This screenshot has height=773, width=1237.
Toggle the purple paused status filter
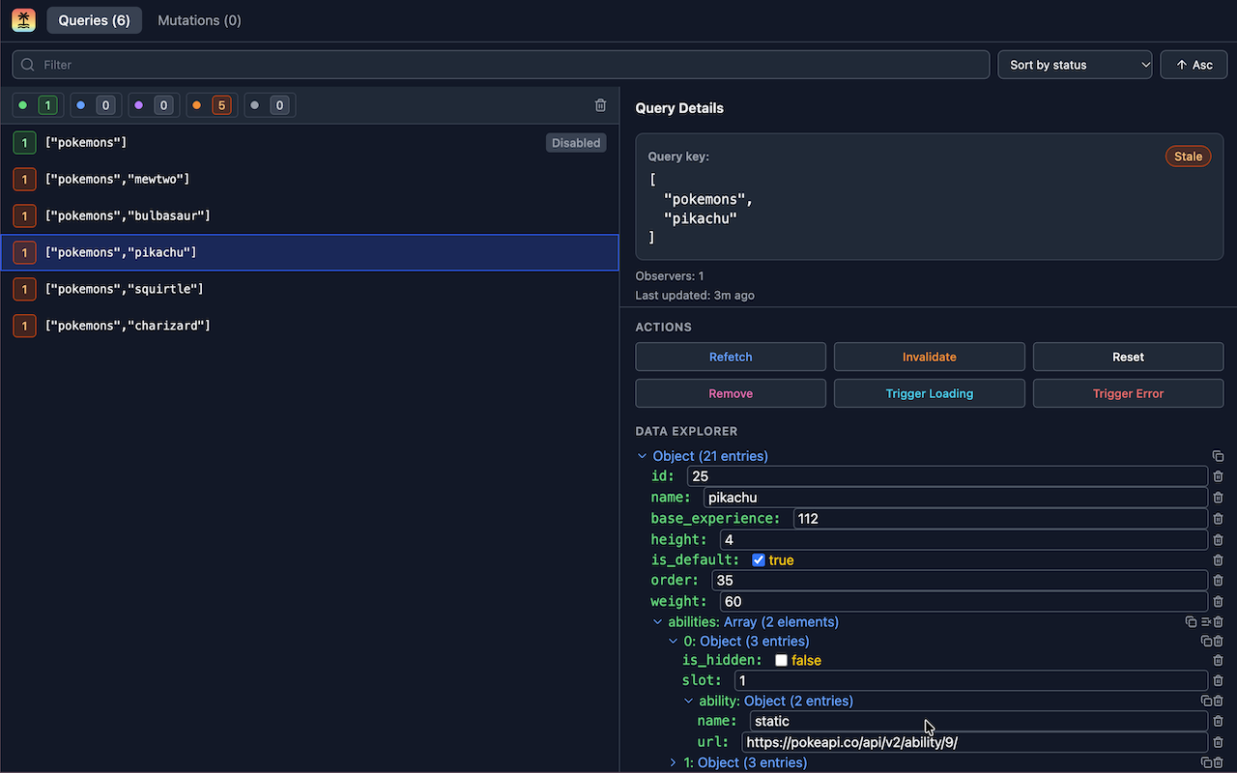point(154,105)
